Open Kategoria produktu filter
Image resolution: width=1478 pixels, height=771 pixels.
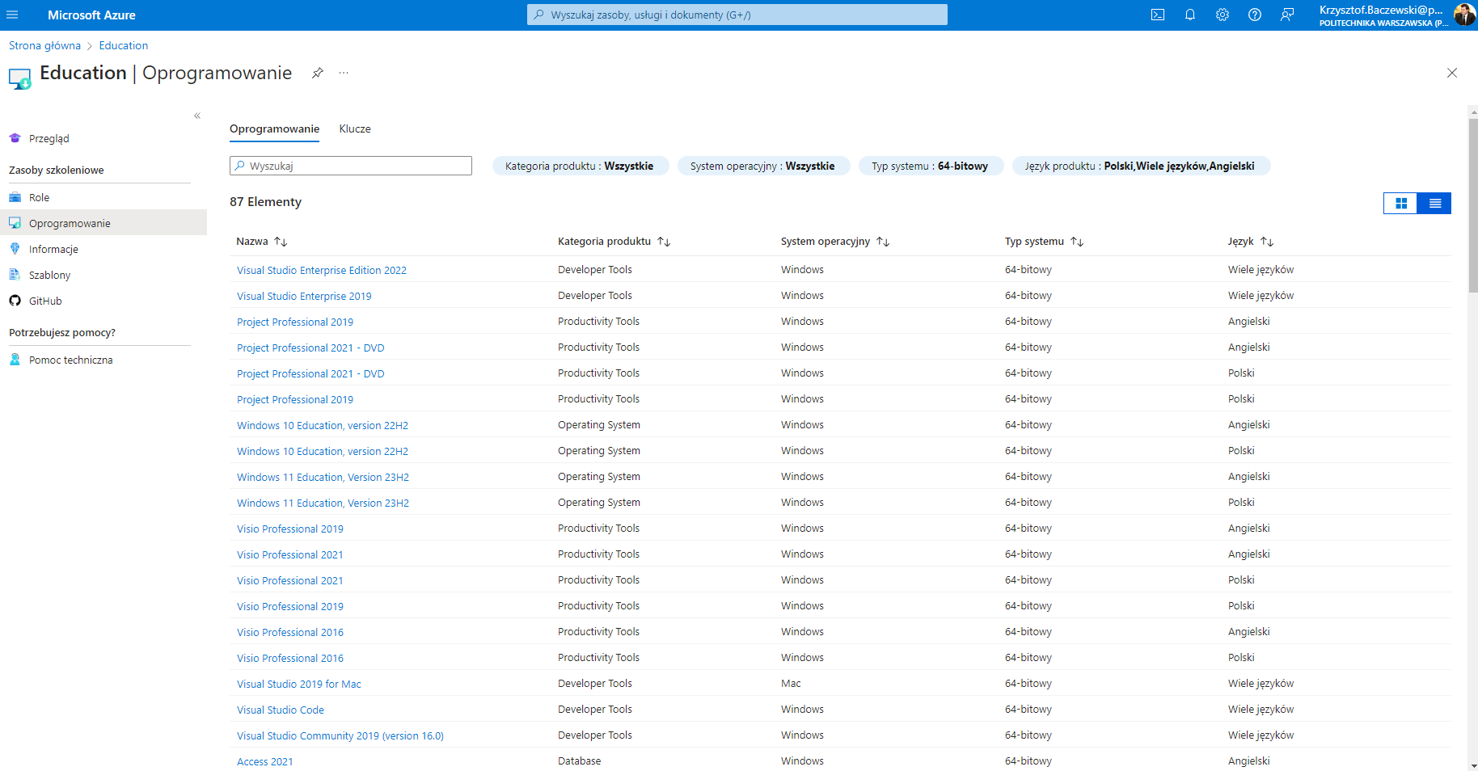pos(580,166)
